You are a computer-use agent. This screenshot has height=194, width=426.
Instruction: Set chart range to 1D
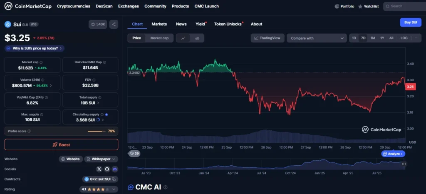(354, 38)
